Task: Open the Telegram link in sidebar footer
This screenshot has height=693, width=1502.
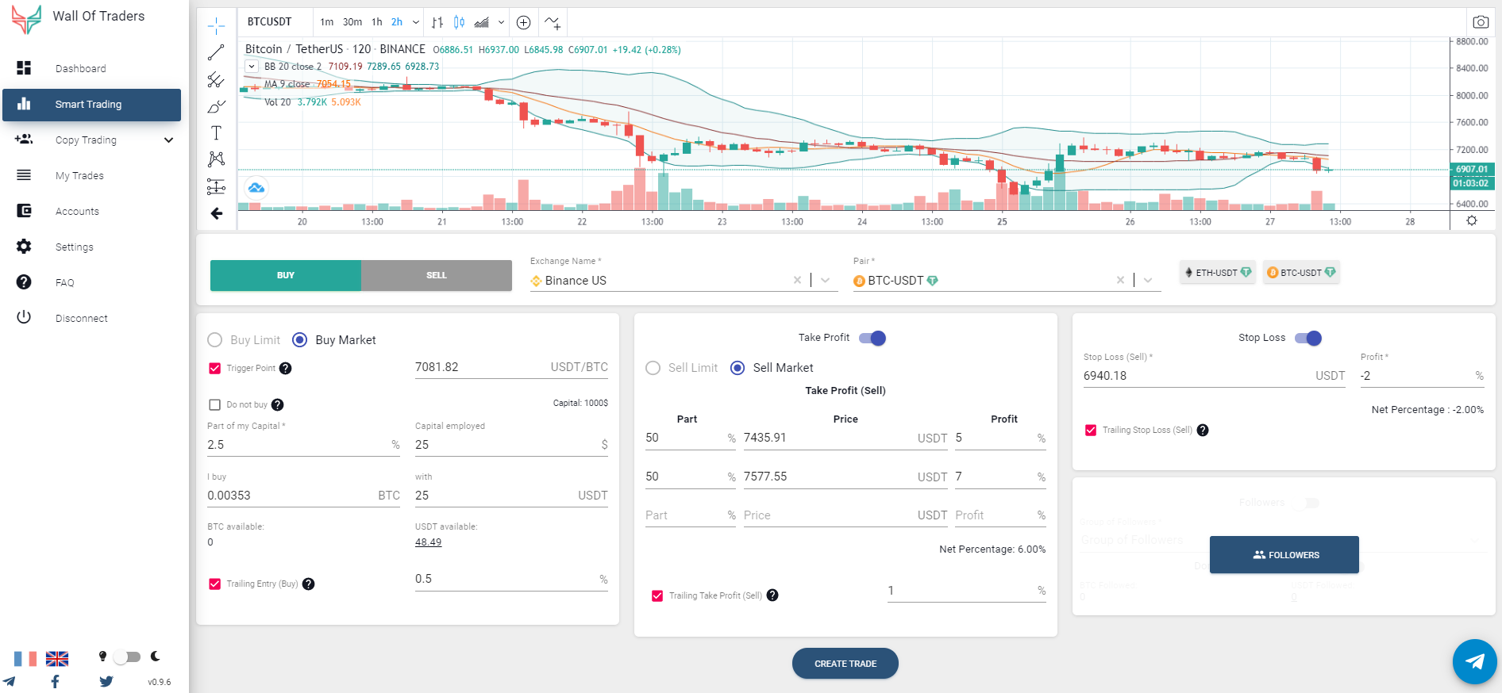Action: pyautogui.click(x=9, y=681)
